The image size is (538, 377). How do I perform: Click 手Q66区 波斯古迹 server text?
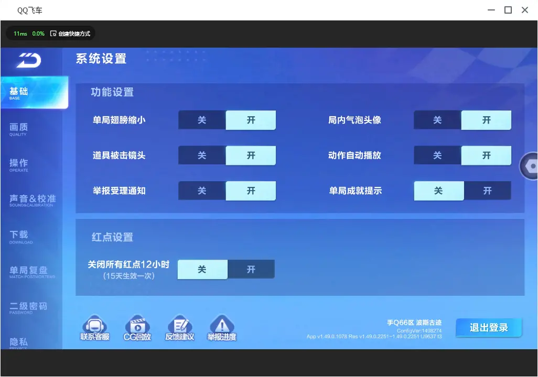[x=414, y=323]
